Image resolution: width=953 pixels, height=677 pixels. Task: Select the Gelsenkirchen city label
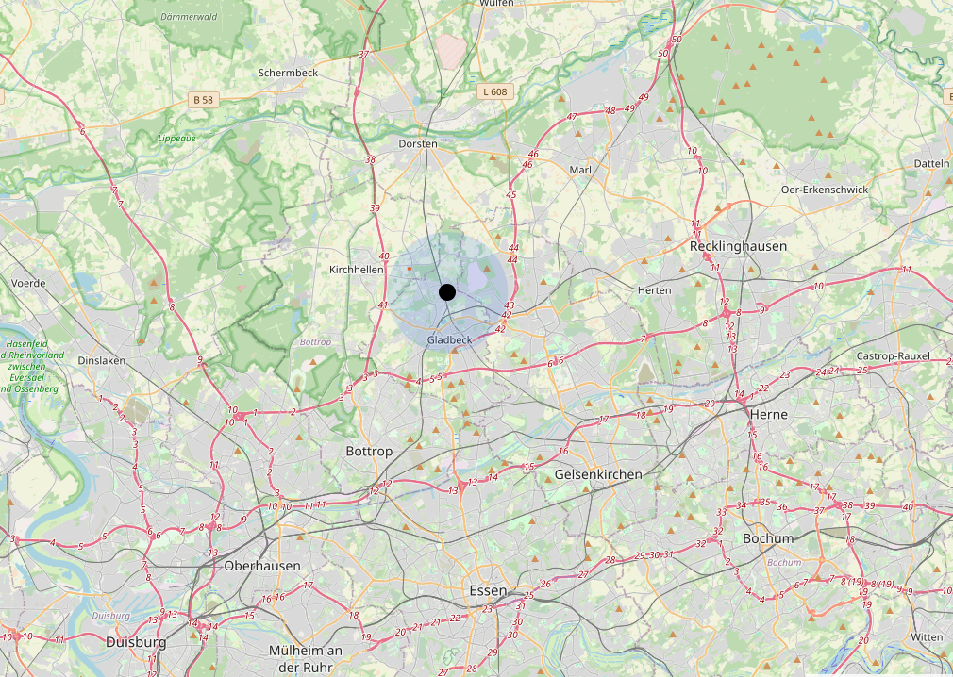click(x=598, y=474)
